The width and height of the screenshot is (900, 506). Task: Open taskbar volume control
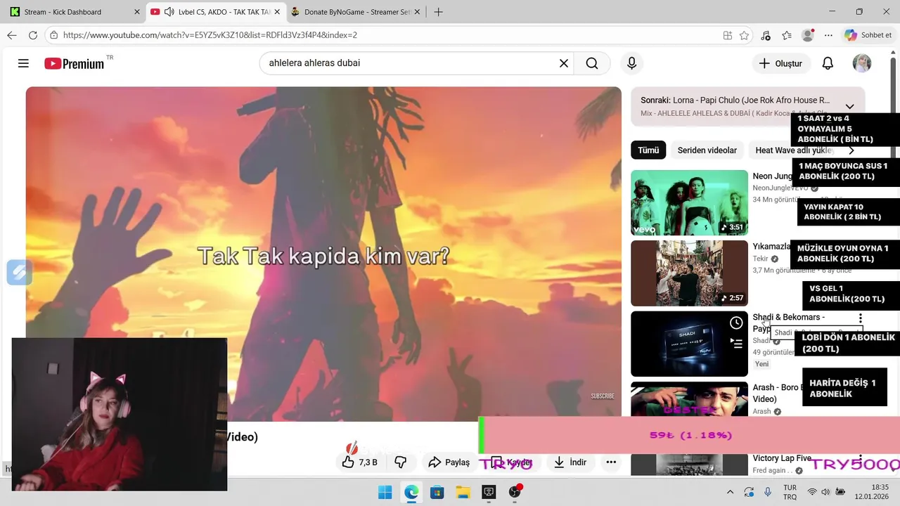click(x=825, y=492)
